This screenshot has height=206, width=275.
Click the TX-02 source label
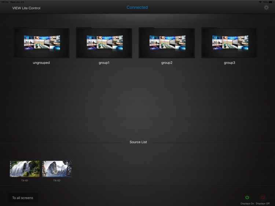(57, 180)
